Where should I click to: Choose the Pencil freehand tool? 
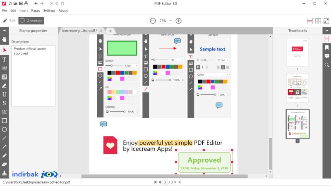[4, 156]
